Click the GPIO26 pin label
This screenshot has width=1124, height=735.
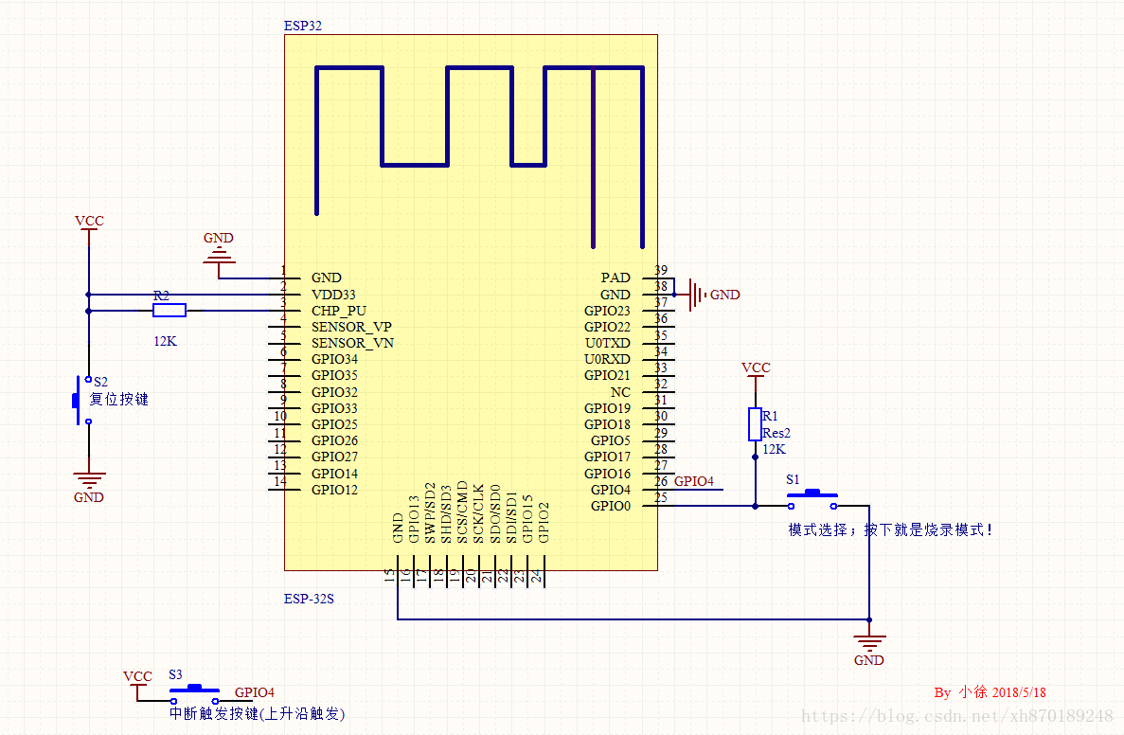(335, 440)
